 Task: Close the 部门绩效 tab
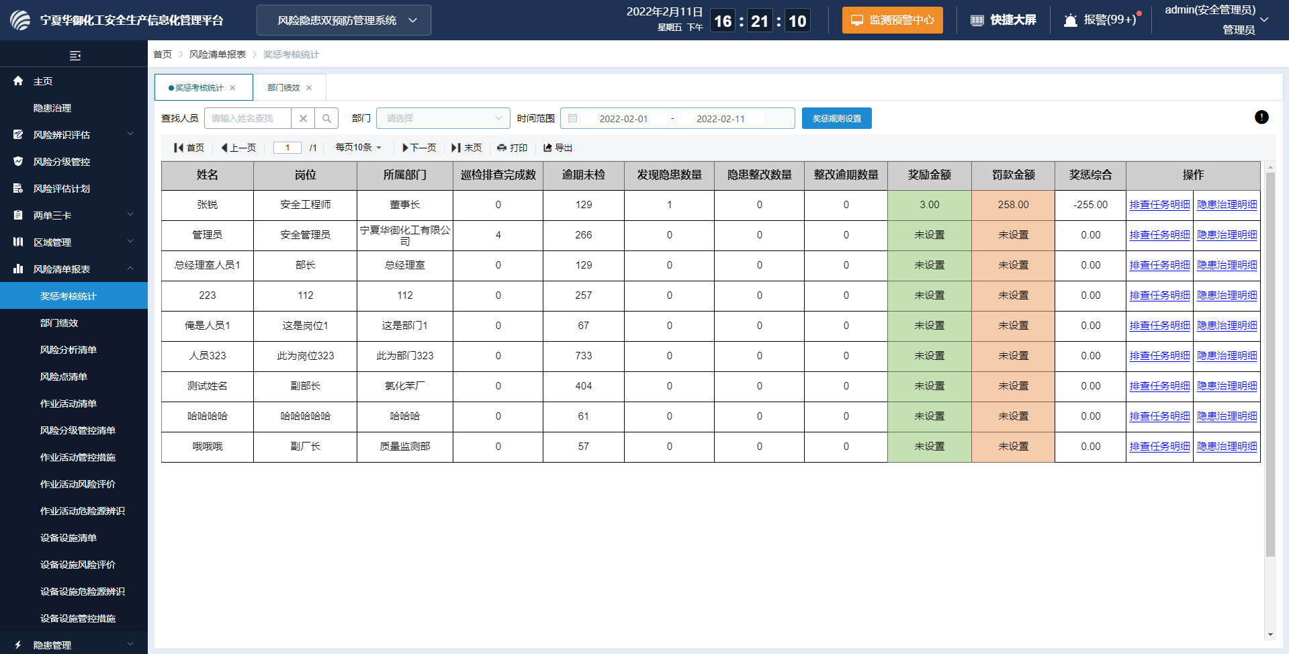click(309, 87)
